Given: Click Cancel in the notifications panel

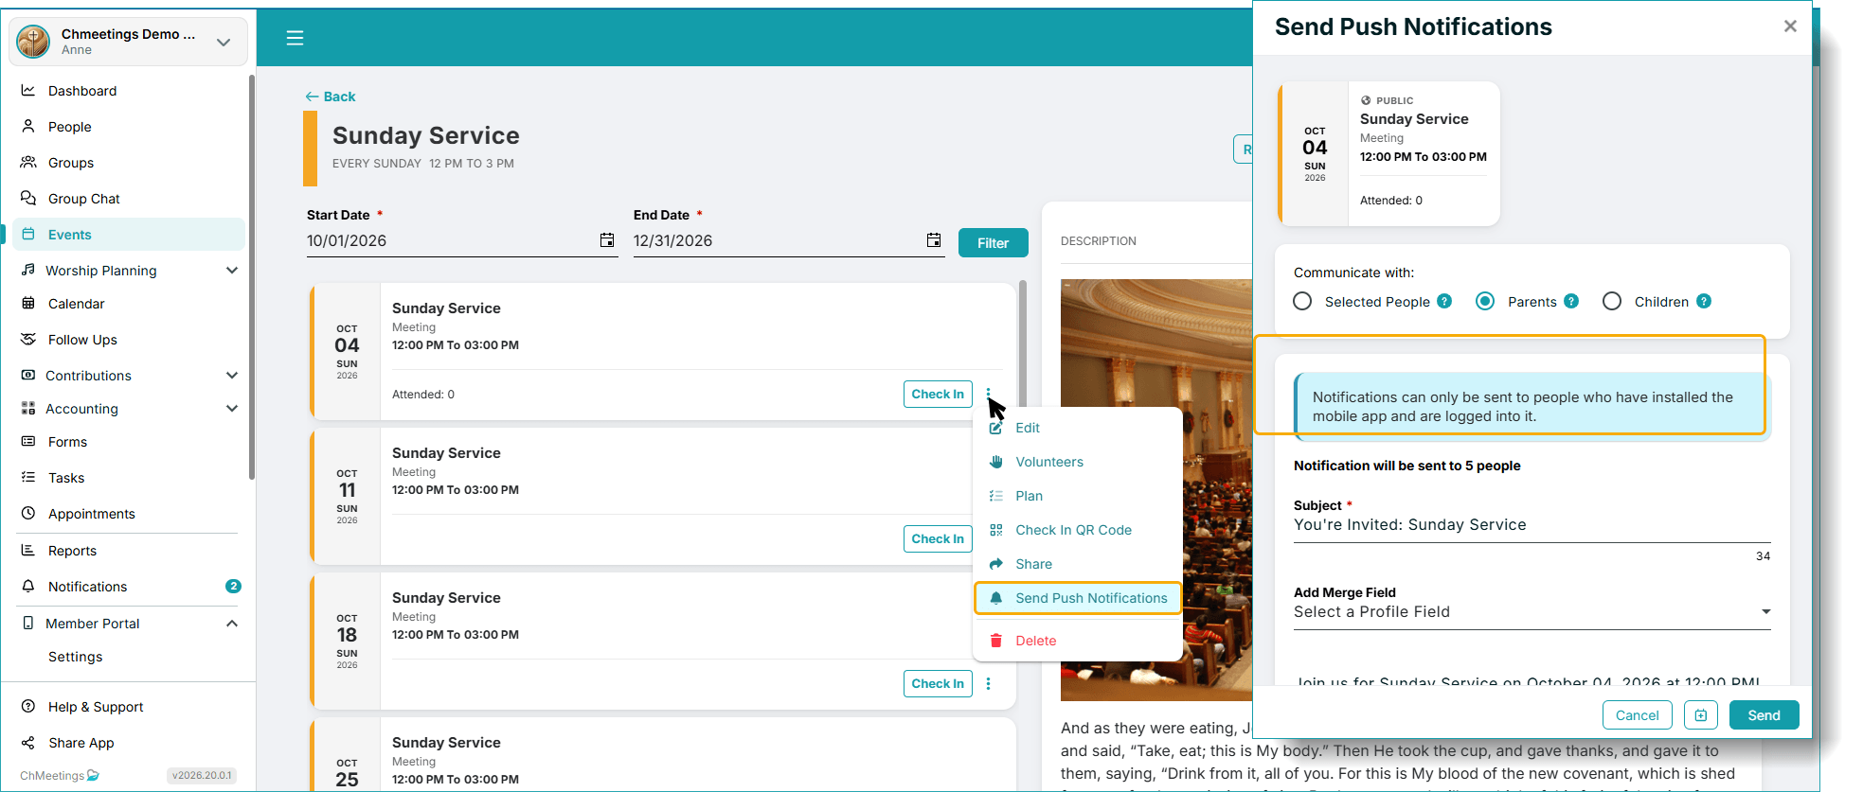Looking at the screenshot, I should (1637, 715).
